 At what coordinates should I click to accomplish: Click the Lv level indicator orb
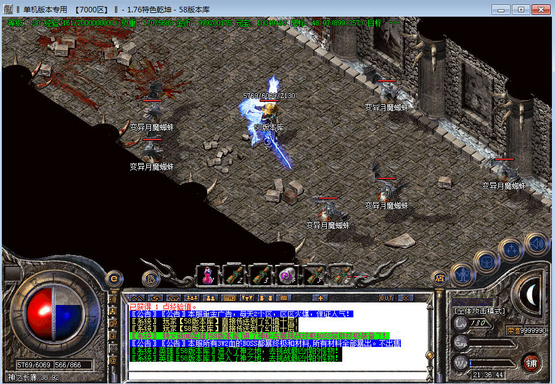tap(461, 323)
